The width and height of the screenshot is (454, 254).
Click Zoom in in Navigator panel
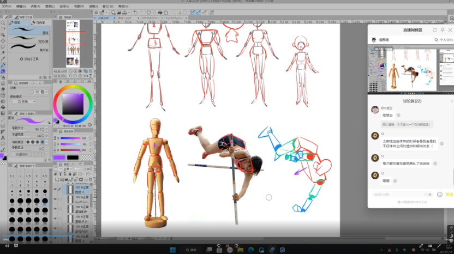tap(75, 71)
